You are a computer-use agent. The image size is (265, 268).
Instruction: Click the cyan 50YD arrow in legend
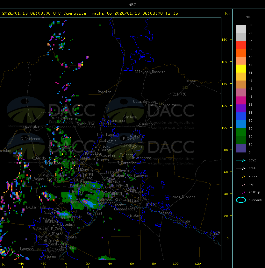click(x=241, y=160)
